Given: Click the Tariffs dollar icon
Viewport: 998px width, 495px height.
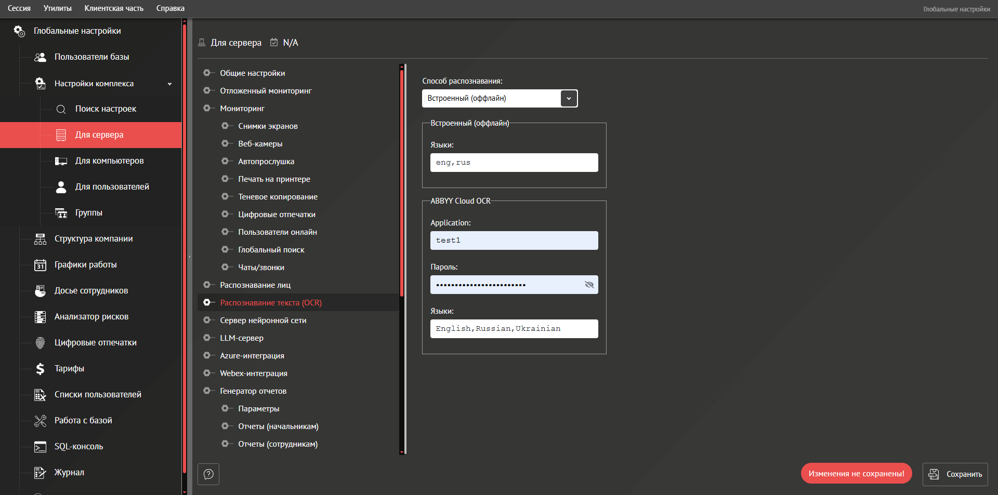Looking at the screenshot, I should pos(40,369).
